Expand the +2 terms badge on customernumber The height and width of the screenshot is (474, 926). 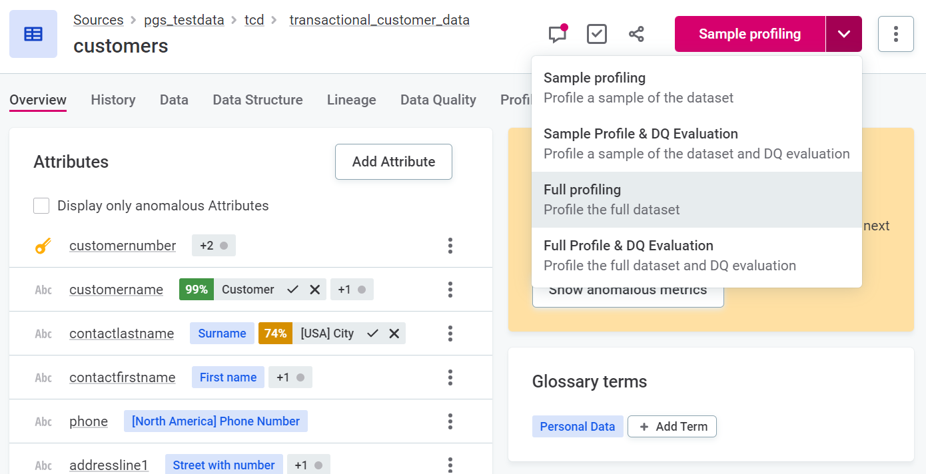[x=214, y=246]
